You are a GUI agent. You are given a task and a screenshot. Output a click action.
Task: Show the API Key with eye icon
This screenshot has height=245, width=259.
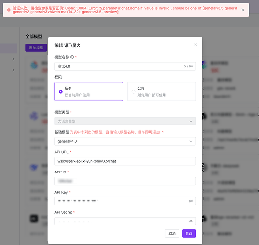tap(191, 201)
